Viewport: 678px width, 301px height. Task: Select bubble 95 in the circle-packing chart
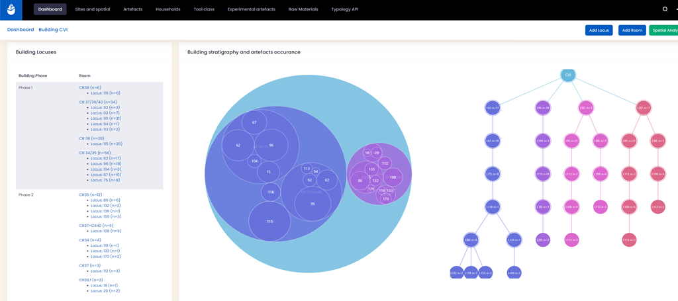313,204
